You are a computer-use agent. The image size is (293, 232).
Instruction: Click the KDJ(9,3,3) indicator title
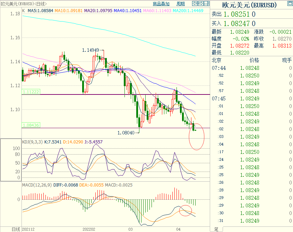[32, 142]
